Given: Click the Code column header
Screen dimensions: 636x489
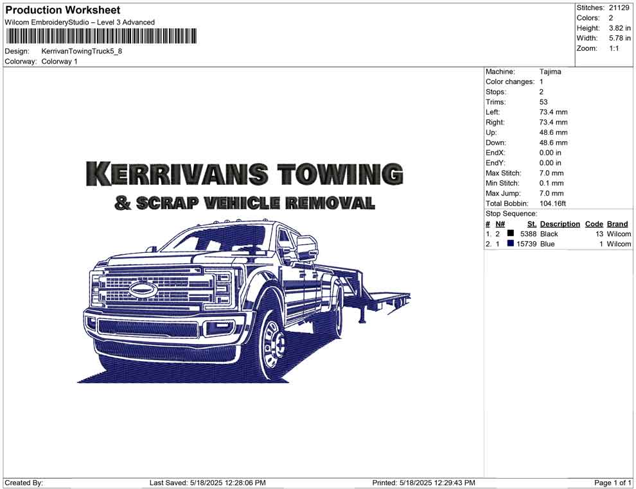Looking at the screenshot, I should click(x=594, y=224).
